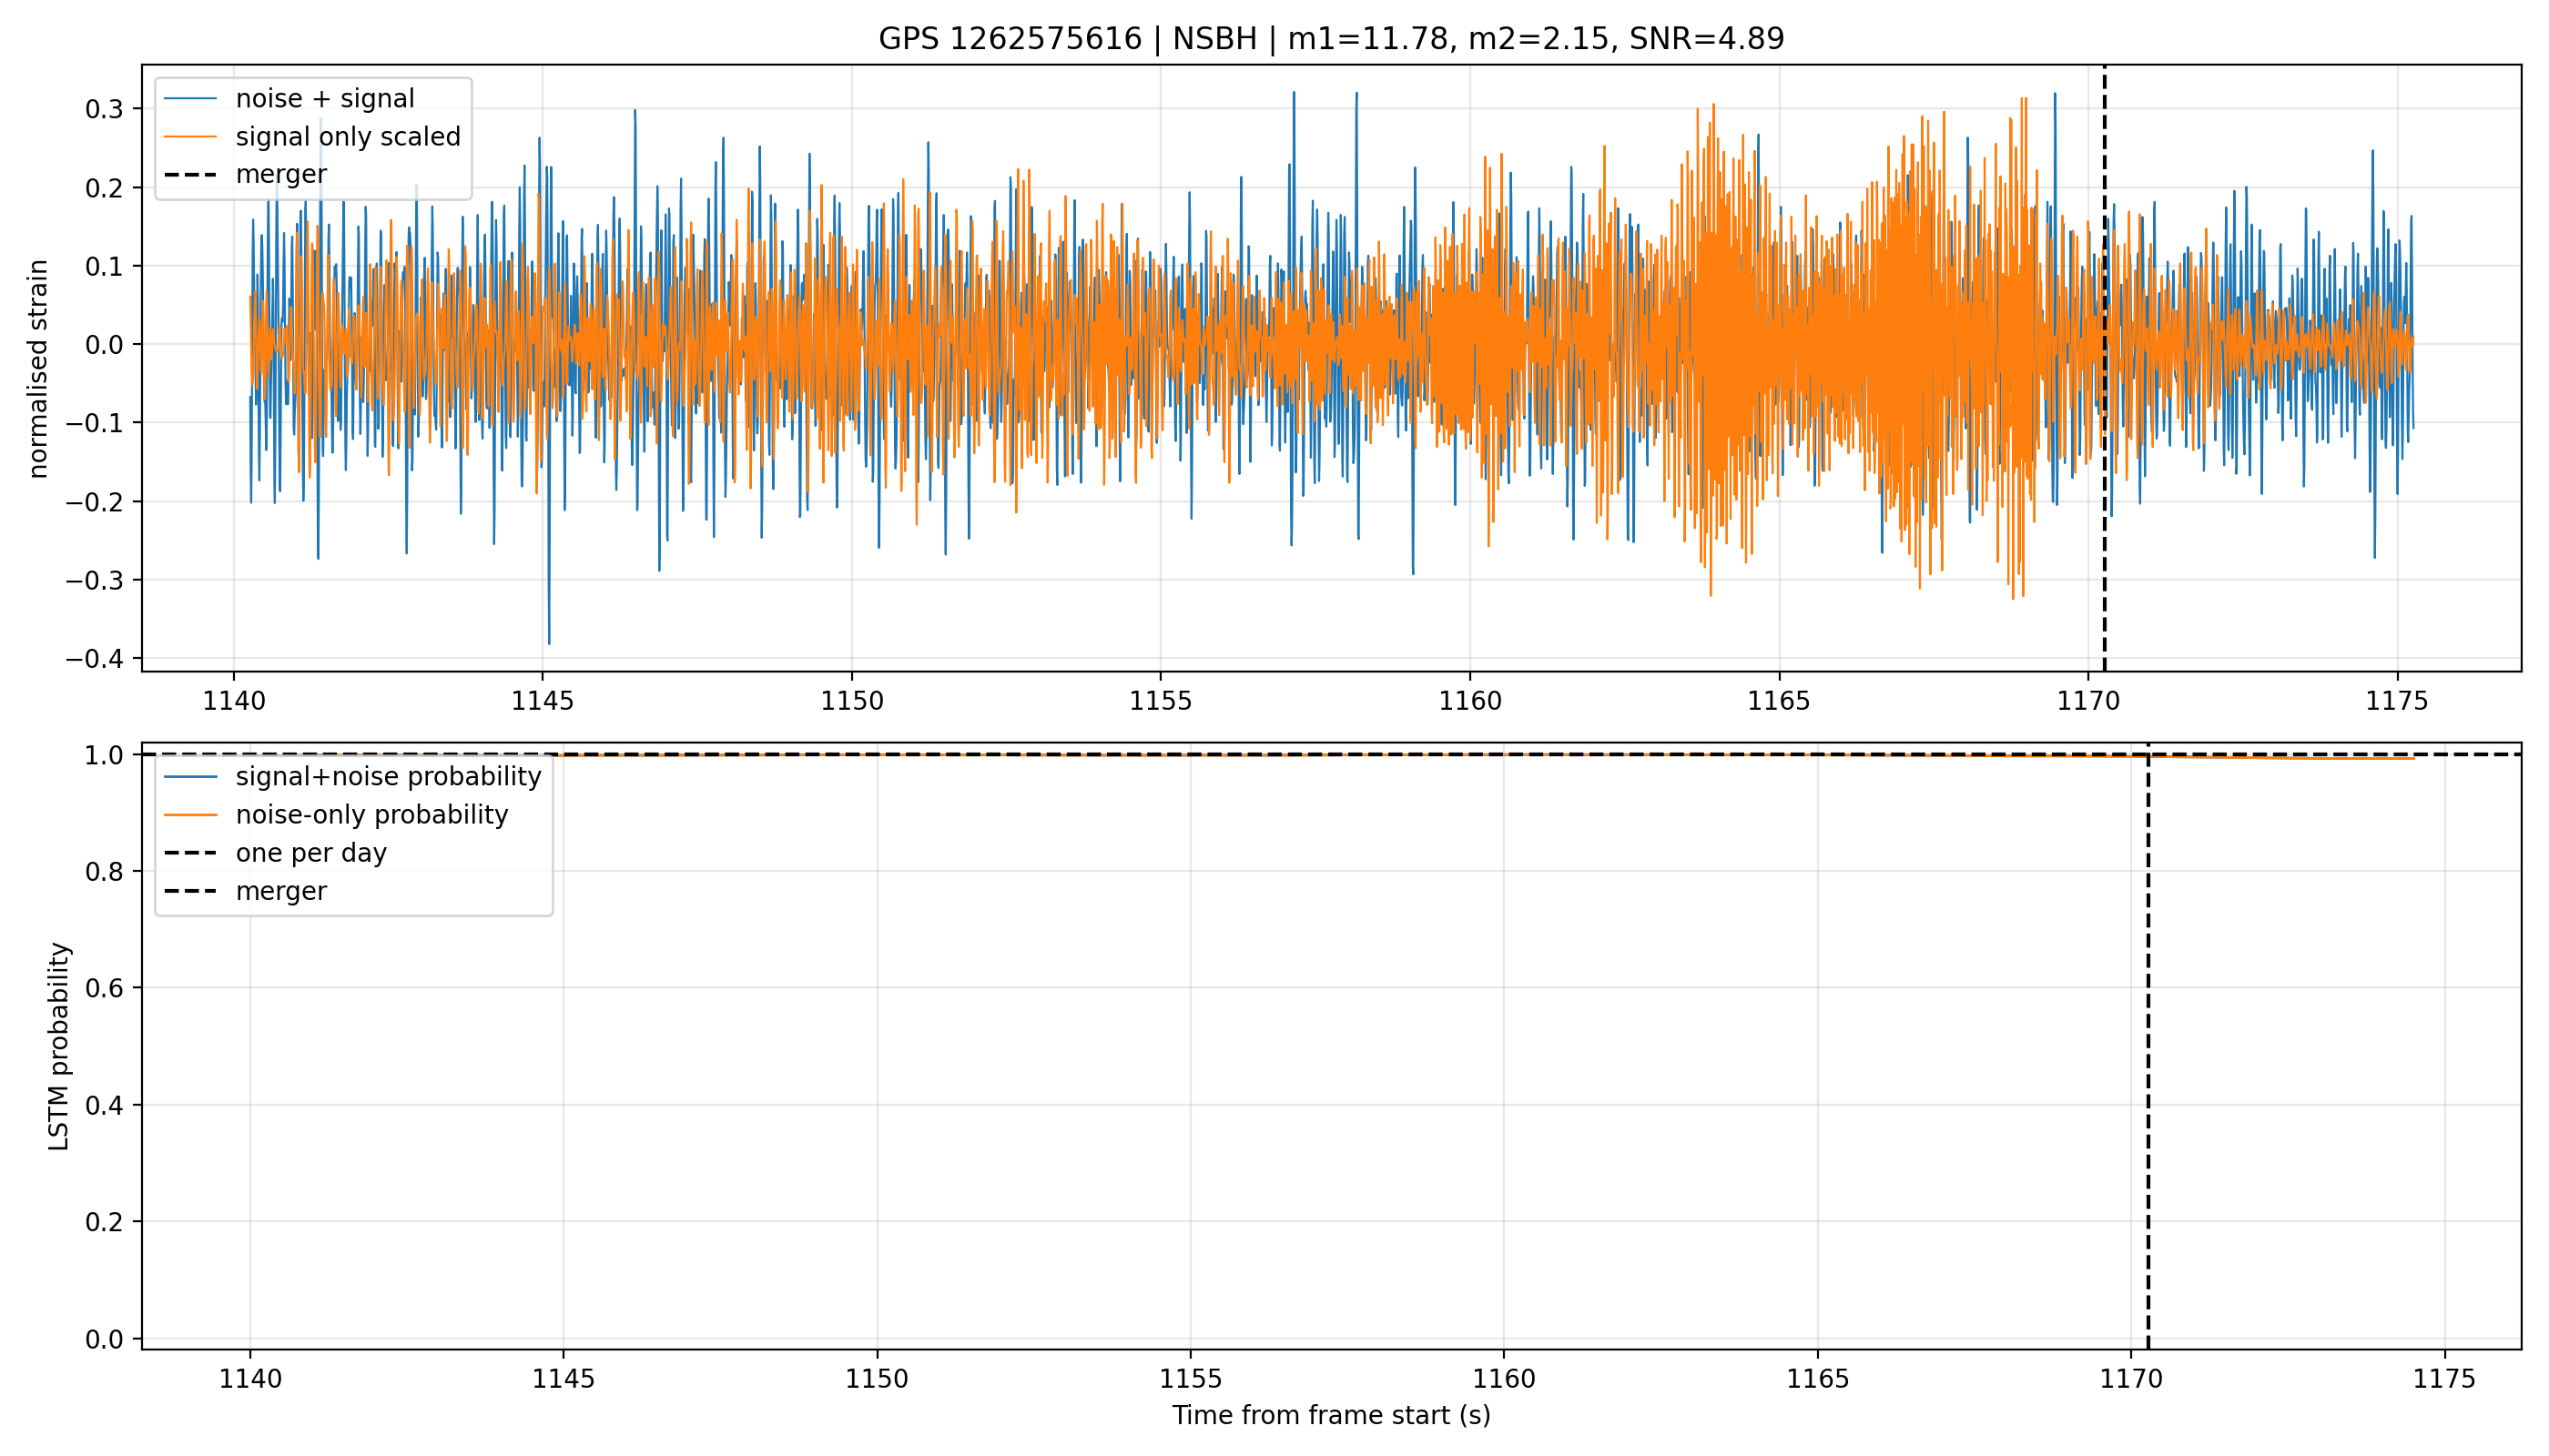Click the 0.3 tick label on the strain axis
Viewport: 2549px width, 1456px height.
(x=104, y=109)
